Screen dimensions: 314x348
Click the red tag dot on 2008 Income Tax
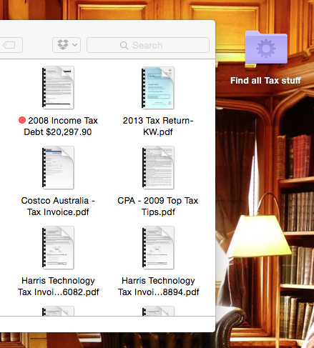(x=22, y=120)
